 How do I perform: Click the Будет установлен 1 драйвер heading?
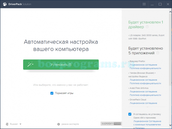[146, 24]
